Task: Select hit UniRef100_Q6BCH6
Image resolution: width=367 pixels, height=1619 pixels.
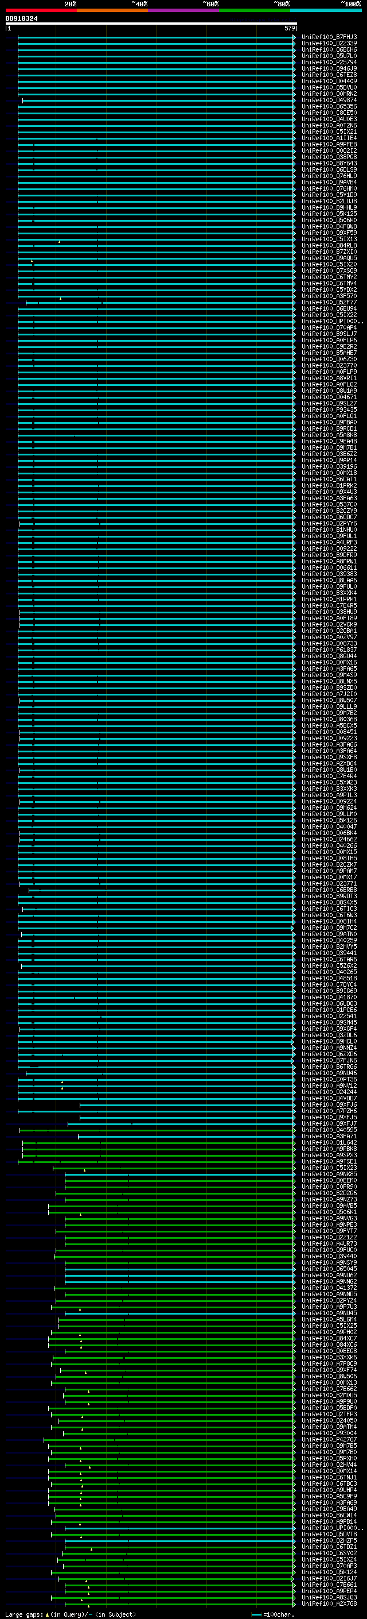Action: (329, 49)
